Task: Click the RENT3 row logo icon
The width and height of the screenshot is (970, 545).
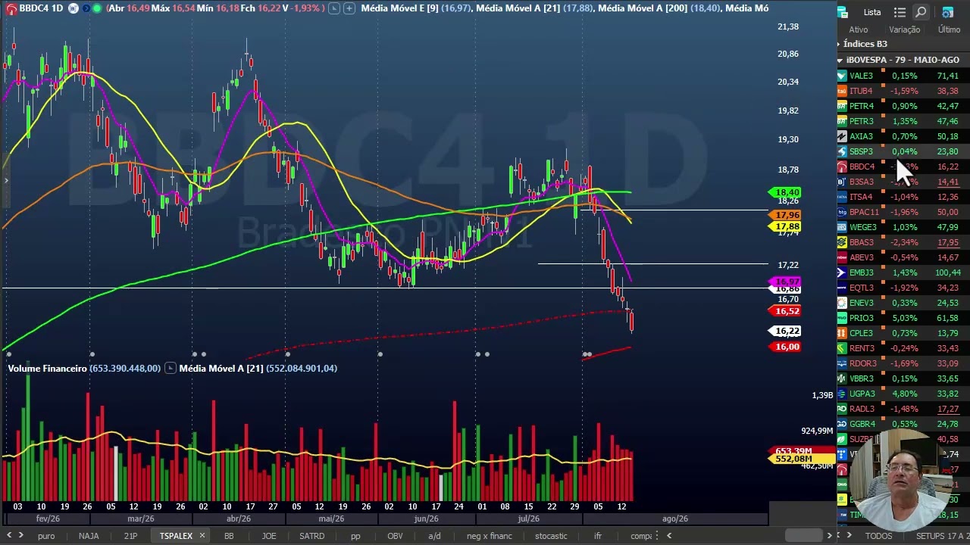Action: pyautogui.click(x=842, y=348)
